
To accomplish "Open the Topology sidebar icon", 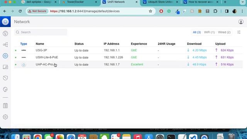I will [5, 45].
